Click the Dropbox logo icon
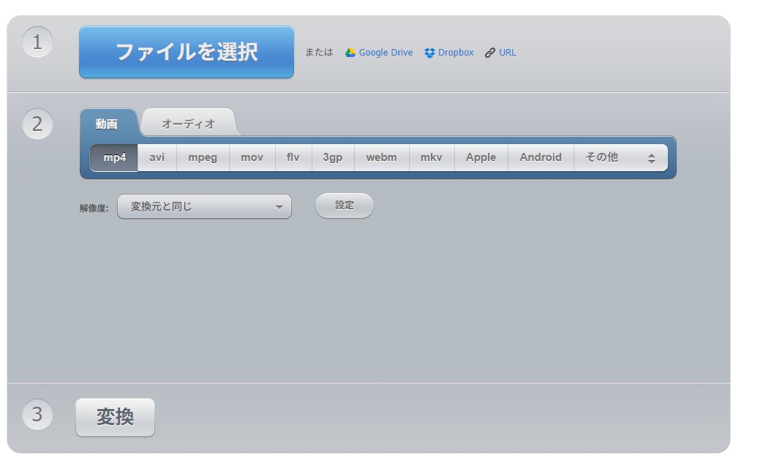 coord(429,53)
